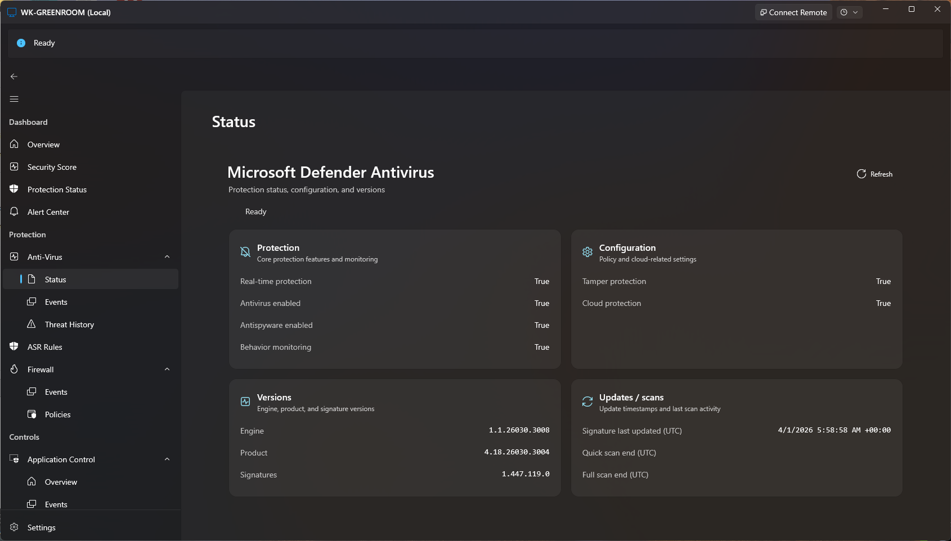Open Firewall via the flame icon
The height and width of the screenshot is (541, 951).
click(14, 369)
